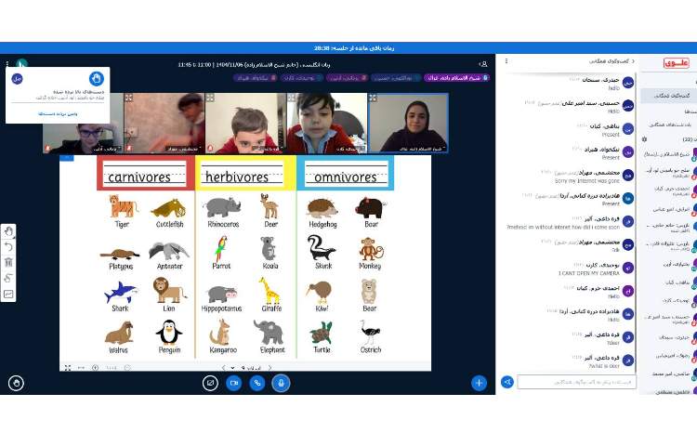Go to the previous slide arrow

click(223, 368)
